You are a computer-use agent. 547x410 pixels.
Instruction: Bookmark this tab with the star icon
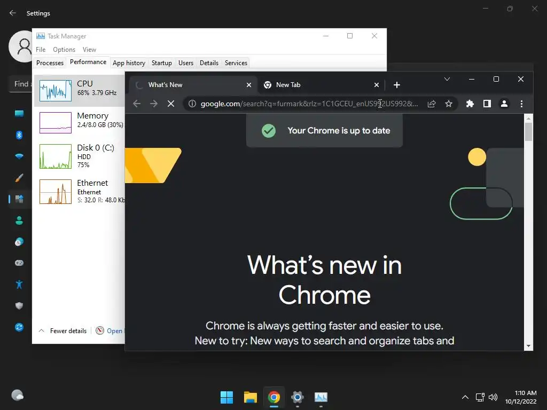pos(449,104)
